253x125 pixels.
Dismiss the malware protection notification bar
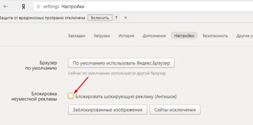(x=126, y=18)
